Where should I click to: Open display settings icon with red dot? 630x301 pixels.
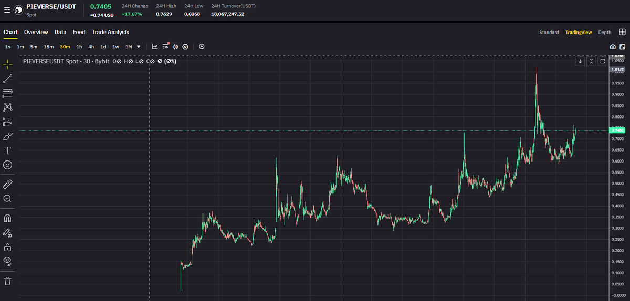(x=166, y=47)
